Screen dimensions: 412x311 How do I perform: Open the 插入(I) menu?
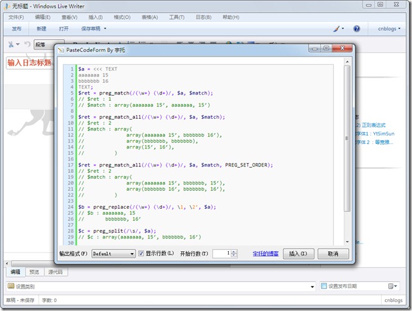pos(95,17)
